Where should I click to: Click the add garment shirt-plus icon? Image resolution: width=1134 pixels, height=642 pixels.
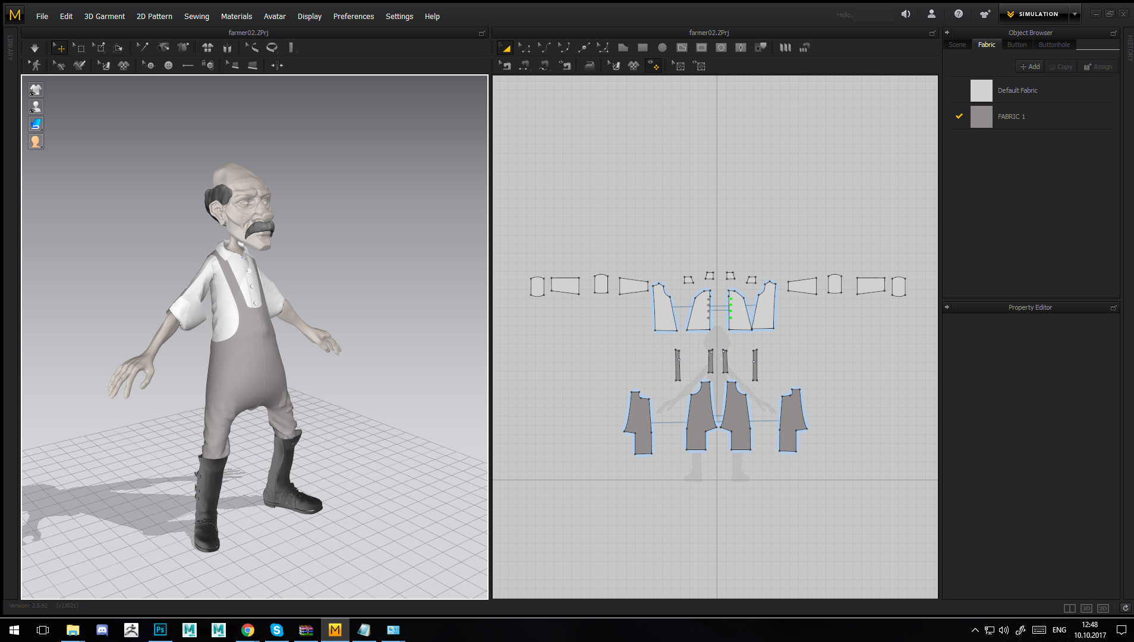tap(985, 14)
